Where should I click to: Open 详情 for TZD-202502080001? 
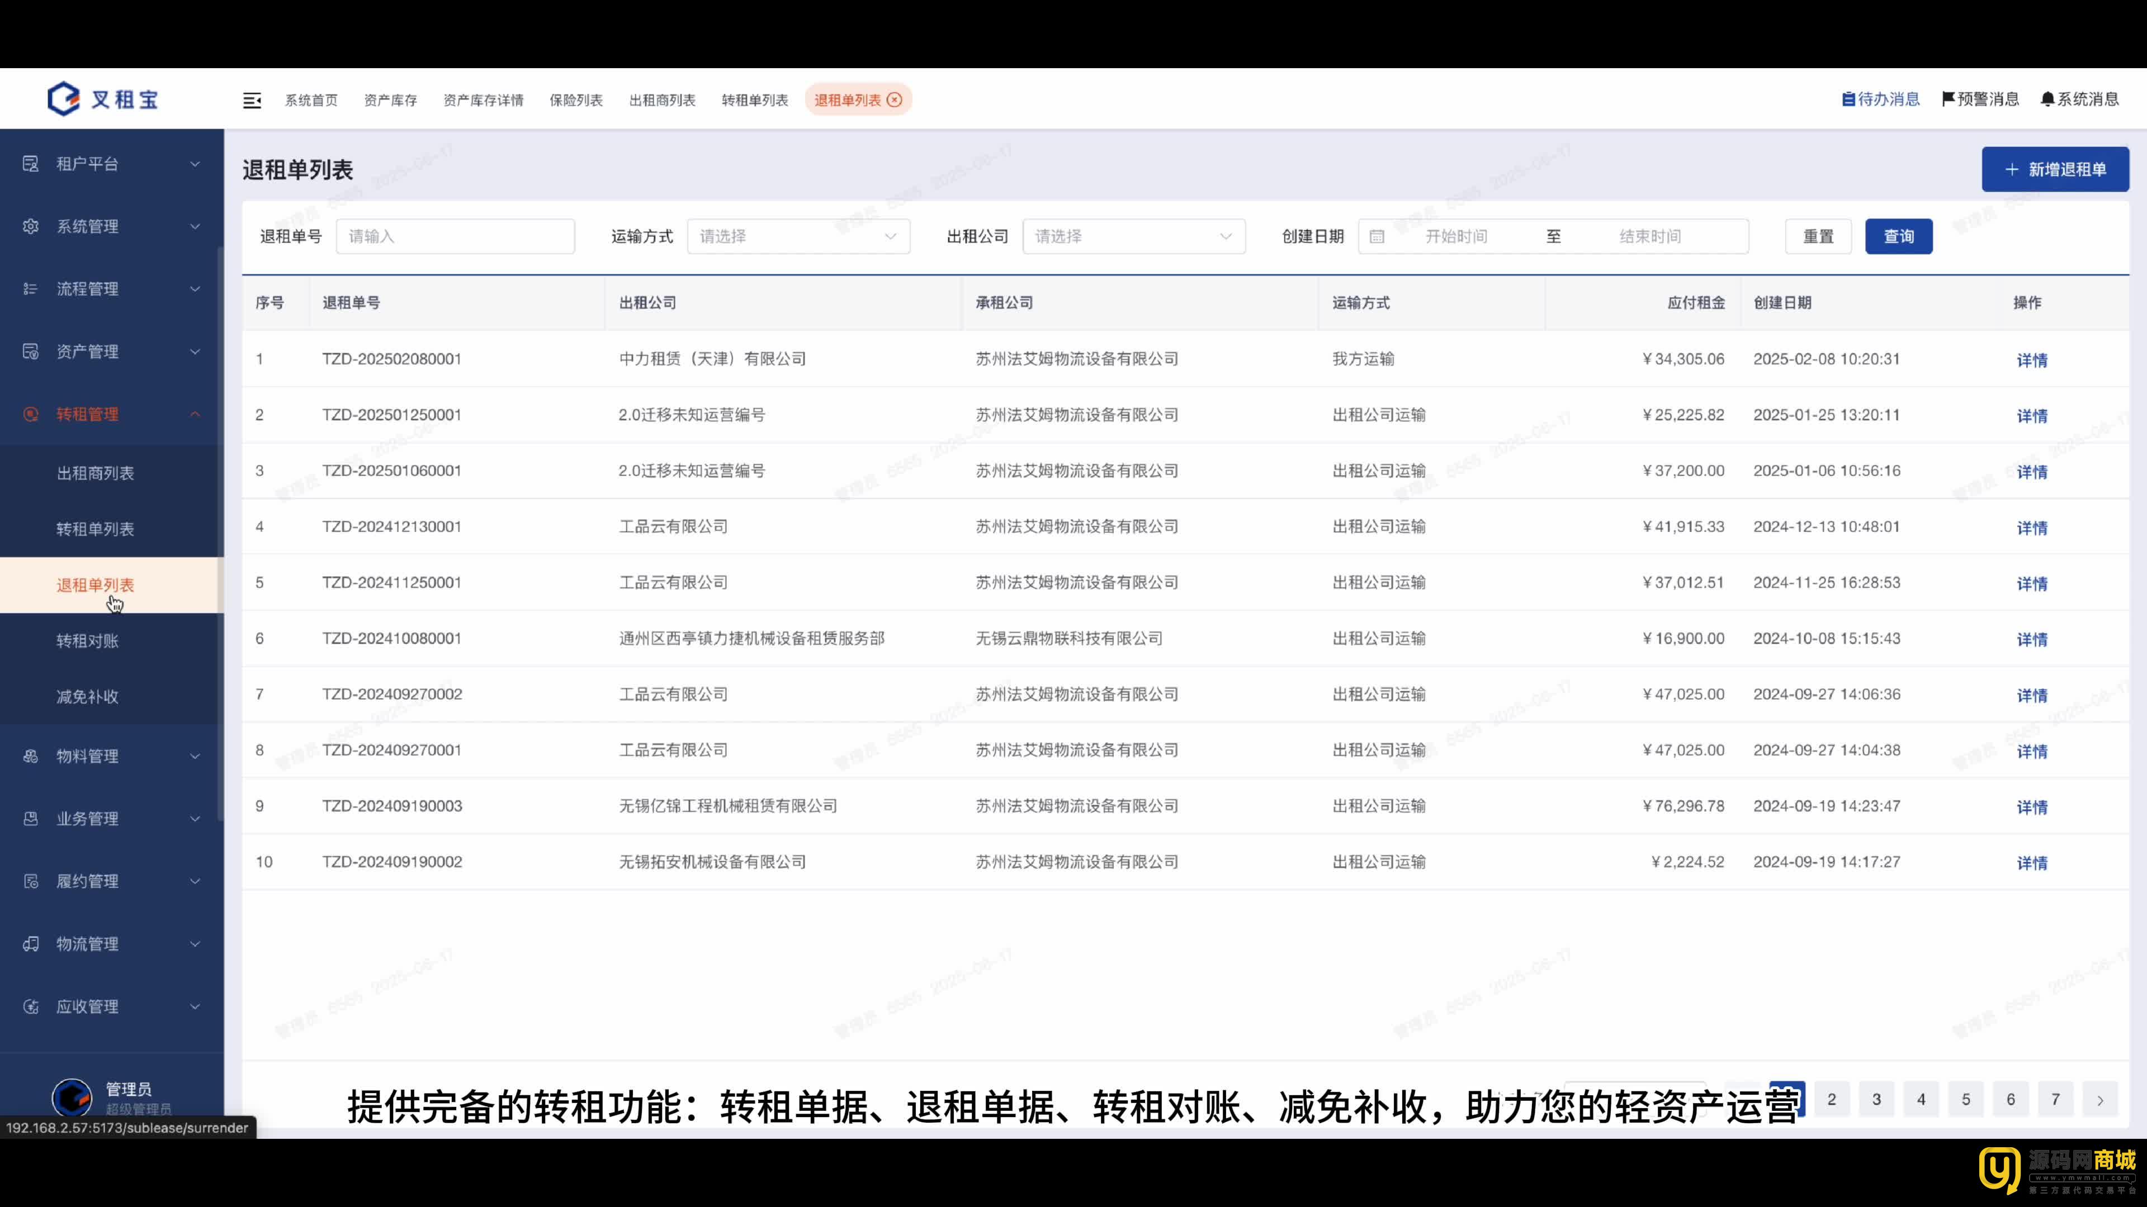tap(2031, 360)
